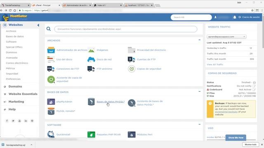Open Módulos Perl icon

tap(132, 134)
